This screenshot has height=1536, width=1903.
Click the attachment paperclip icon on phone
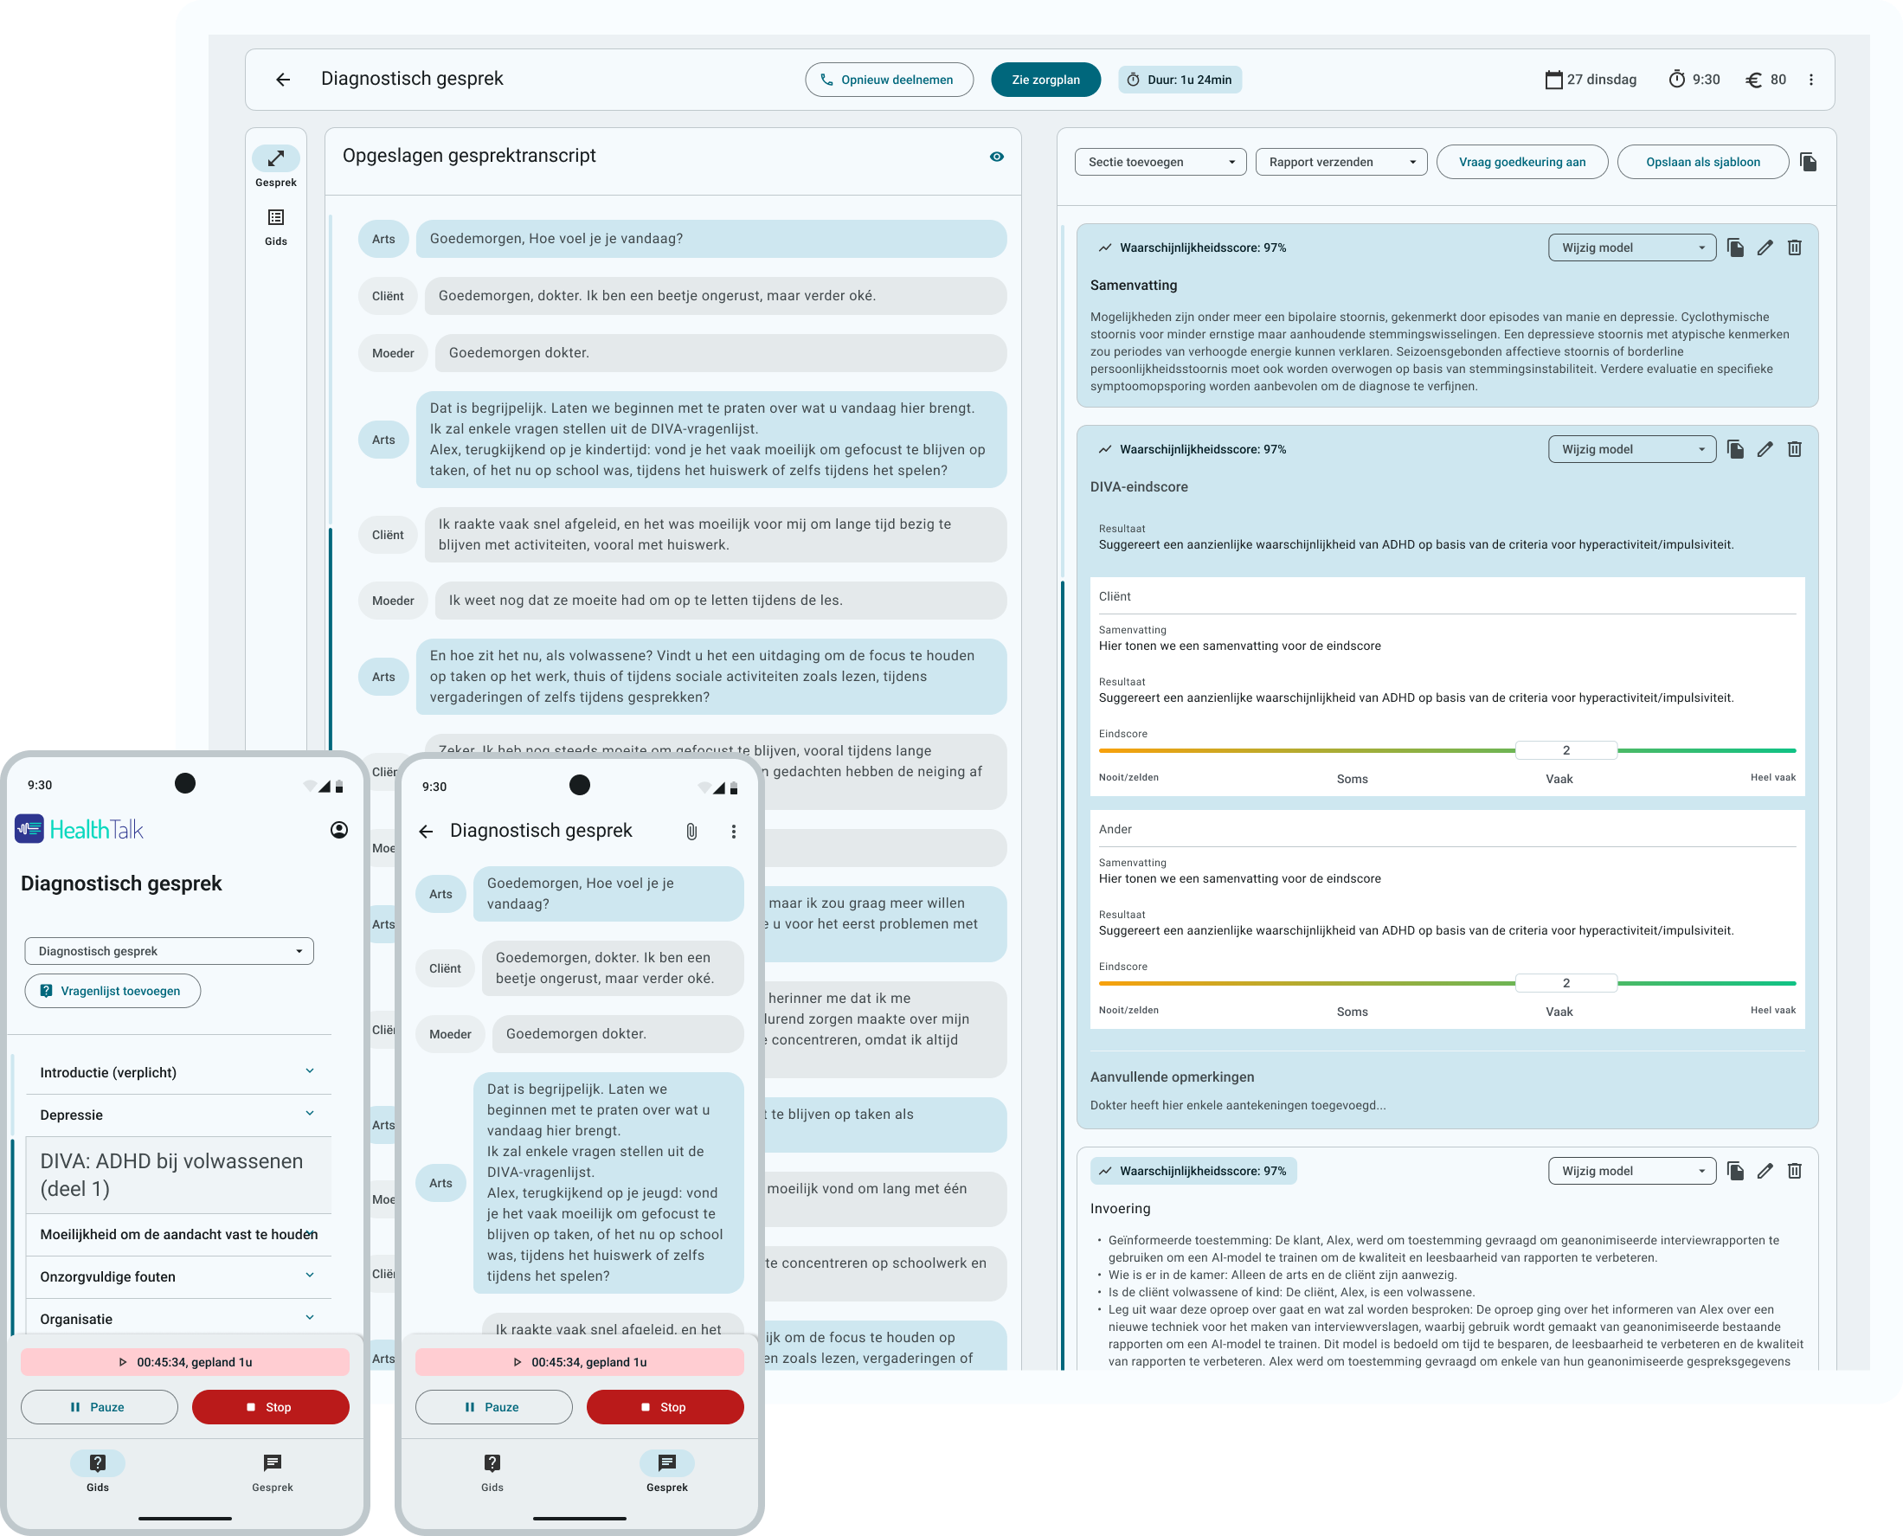691,831
